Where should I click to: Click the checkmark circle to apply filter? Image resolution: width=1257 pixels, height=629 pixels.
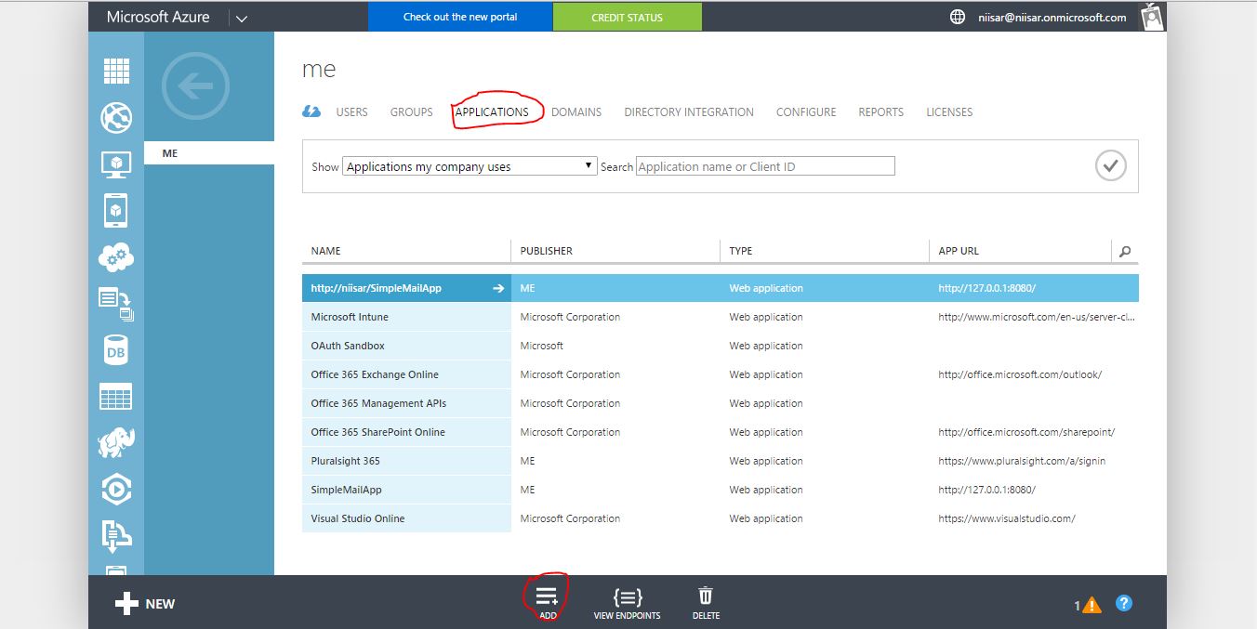coord(1110,166)
